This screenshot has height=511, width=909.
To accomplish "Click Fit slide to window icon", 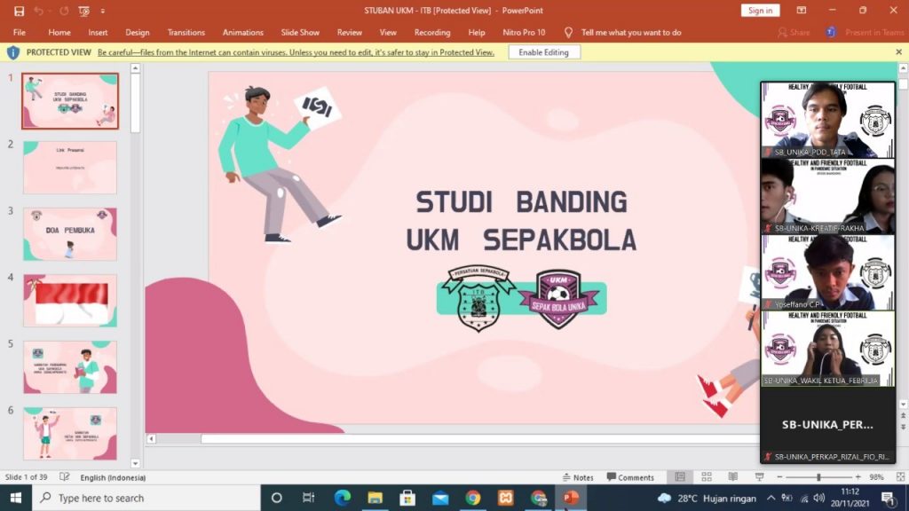I will pos(900,476).
